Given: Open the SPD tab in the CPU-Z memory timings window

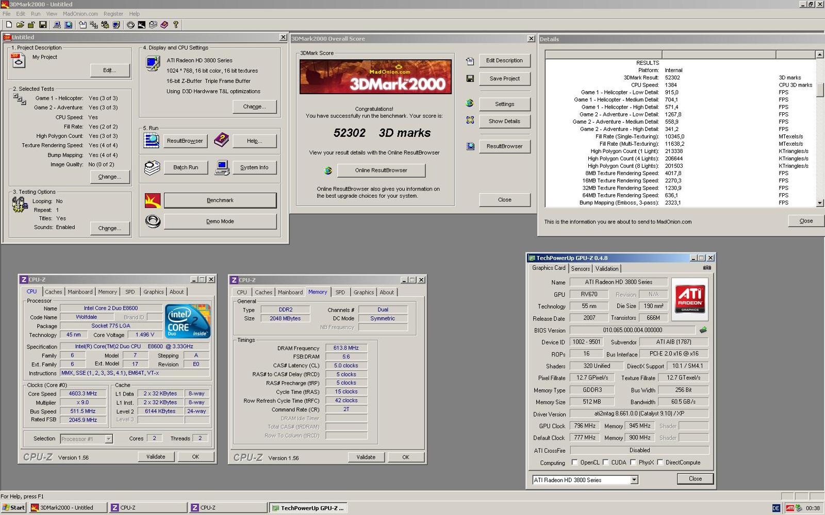Looking at the screenshot, I should pyautogui.click(x=340, y=292).
